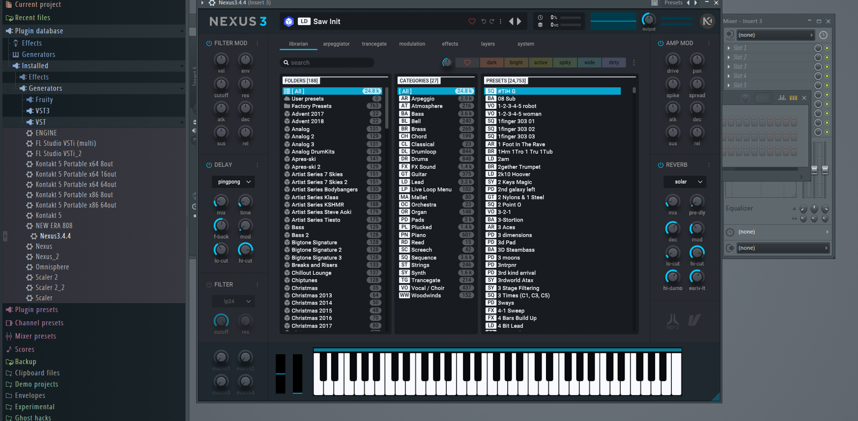Open Kontakt 5 in the browser
858x421 pixels.
tap(48, 215)
